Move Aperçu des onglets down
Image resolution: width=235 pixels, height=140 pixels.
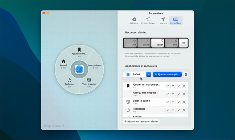coord(173,94)
